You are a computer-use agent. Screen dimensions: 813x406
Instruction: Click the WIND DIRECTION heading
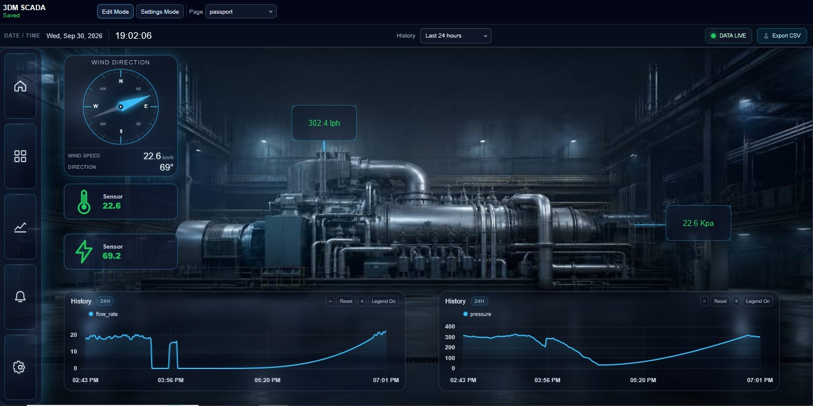[120, 62]
